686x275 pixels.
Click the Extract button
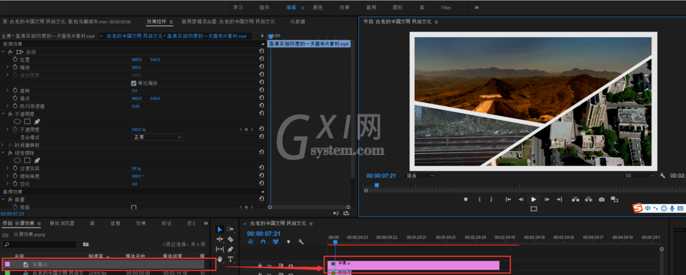[589, 199]
